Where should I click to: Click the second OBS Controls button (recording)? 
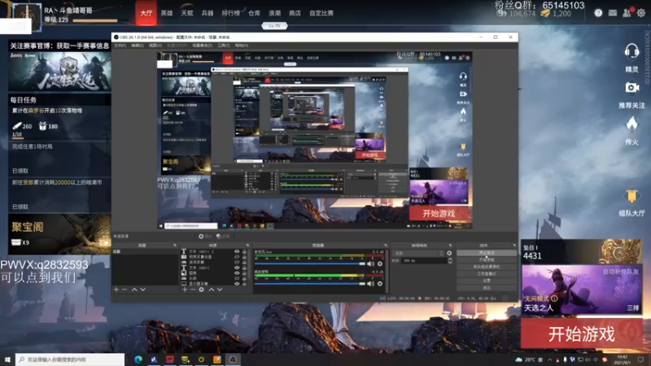487,259
